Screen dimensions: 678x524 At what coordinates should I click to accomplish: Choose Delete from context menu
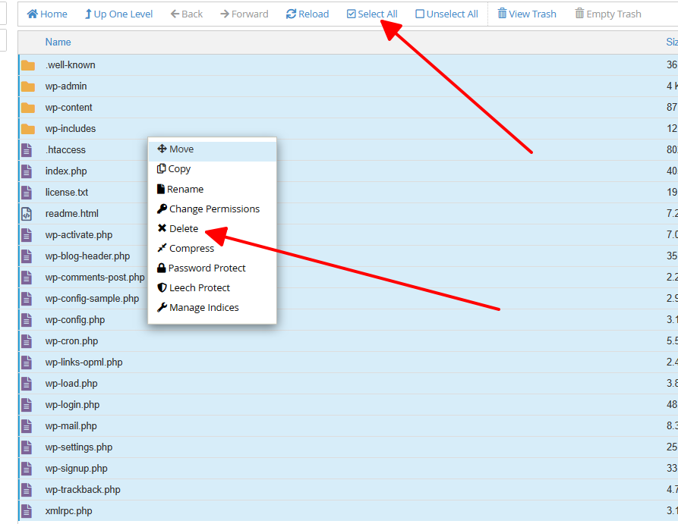[178, 228]
